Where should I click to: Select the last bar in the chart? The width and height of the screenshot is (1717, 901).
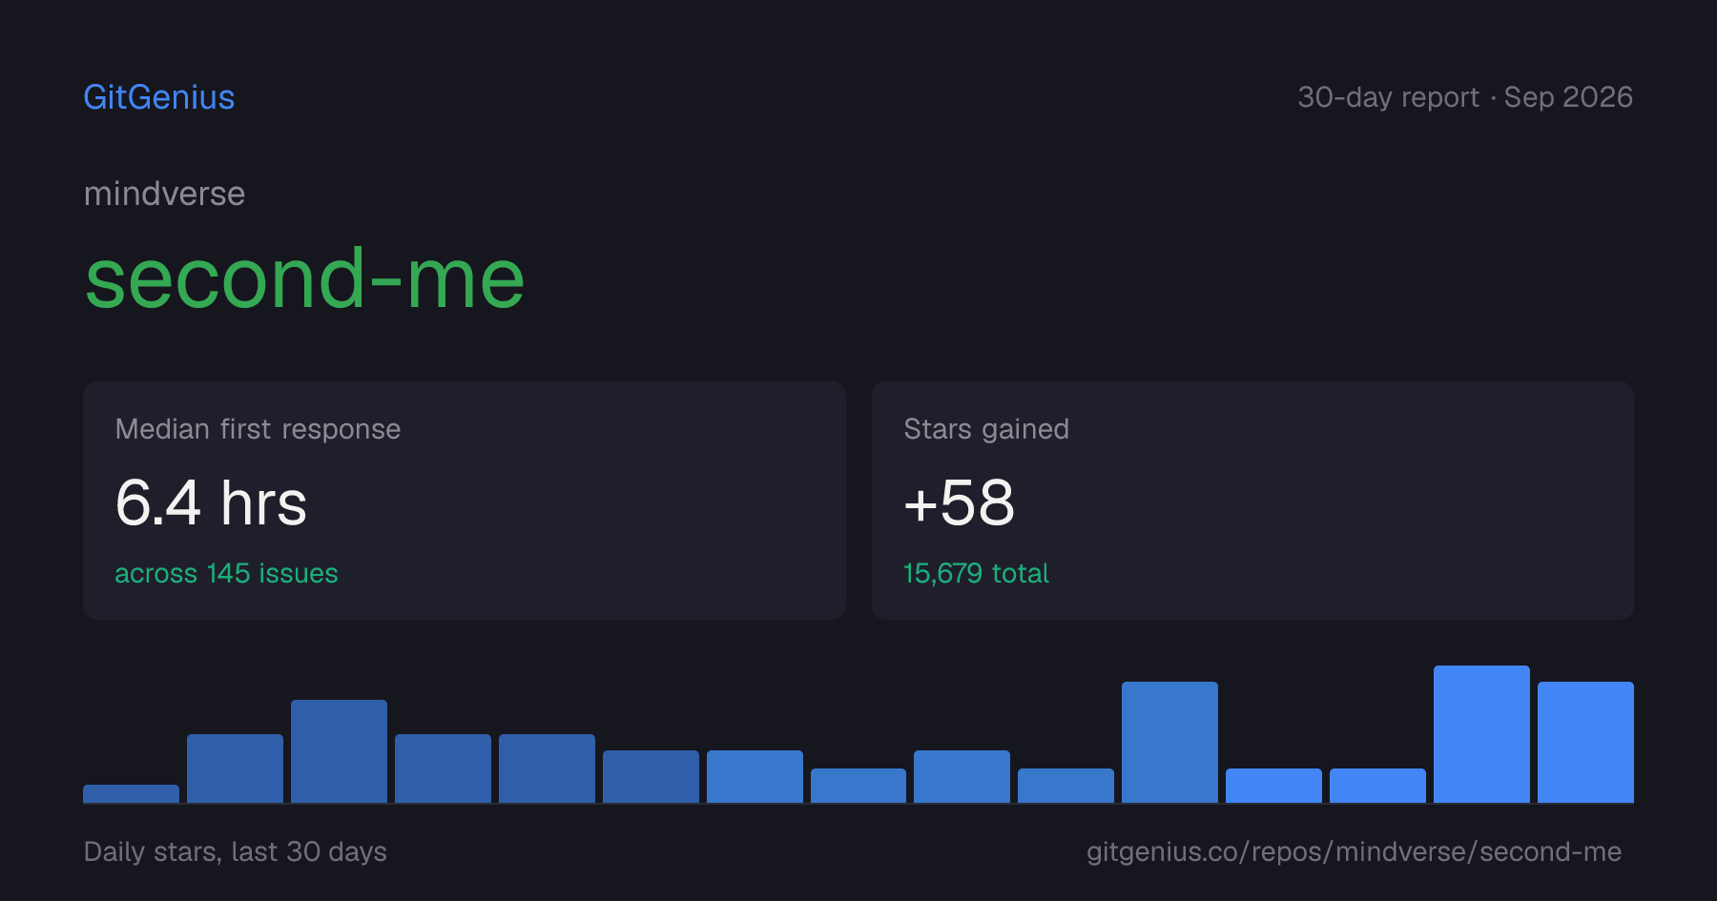tap(1585, 742)
